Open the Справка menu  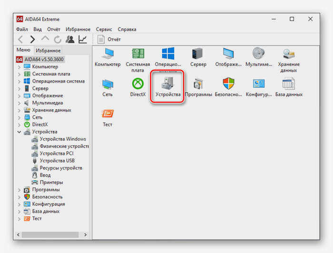tap(127, 29)
